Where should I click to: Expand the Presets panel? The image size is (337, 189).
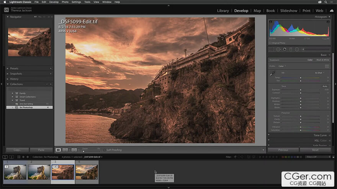click(8, 68)
